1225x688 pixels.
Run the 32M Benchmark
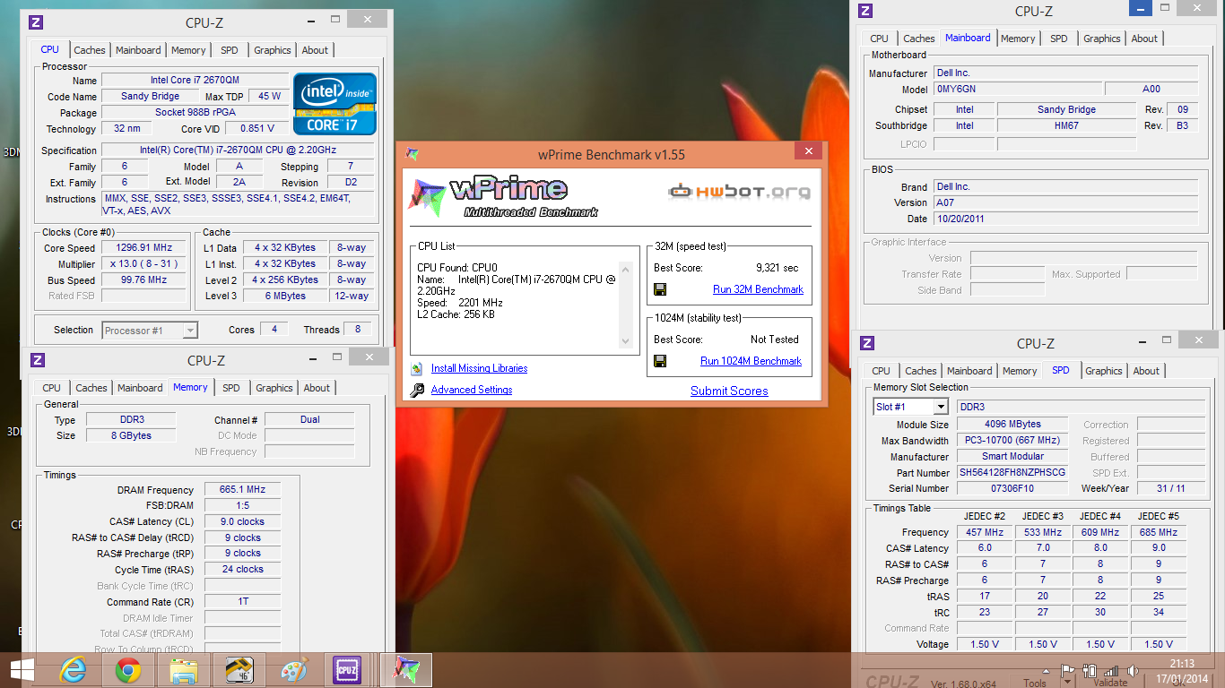tap(758, 289)
